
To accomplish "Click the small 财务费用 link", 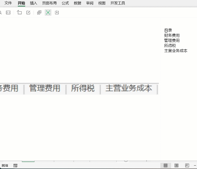I will coord(172,35).
